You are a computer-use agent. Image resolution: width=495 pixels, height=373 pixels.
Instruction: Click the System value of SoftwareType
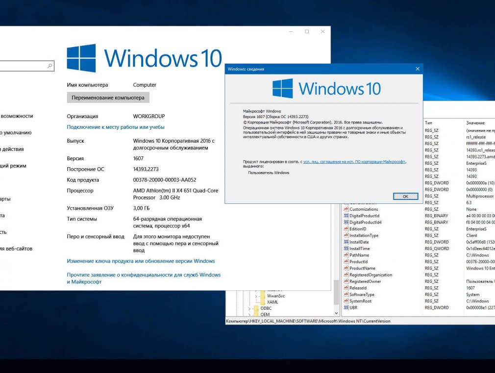(472, 295)
